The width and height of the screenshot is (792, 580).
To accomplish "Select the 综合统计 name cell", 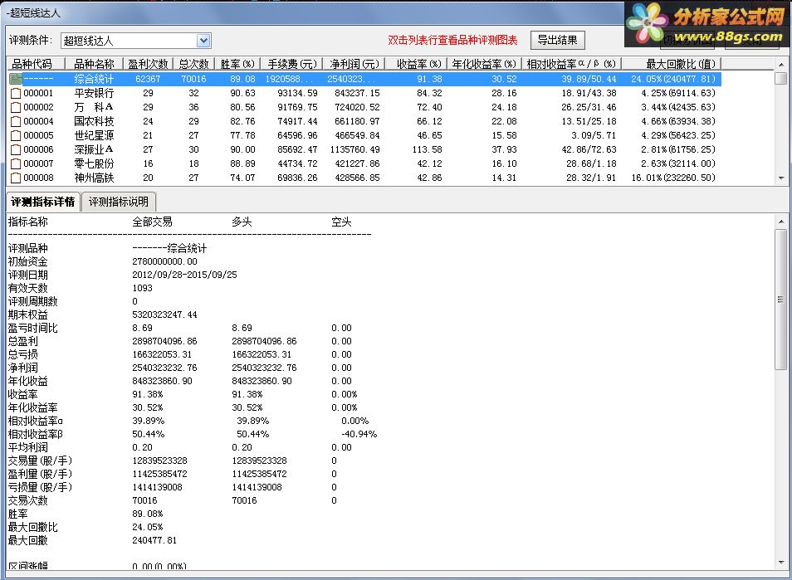I will 94,79.
